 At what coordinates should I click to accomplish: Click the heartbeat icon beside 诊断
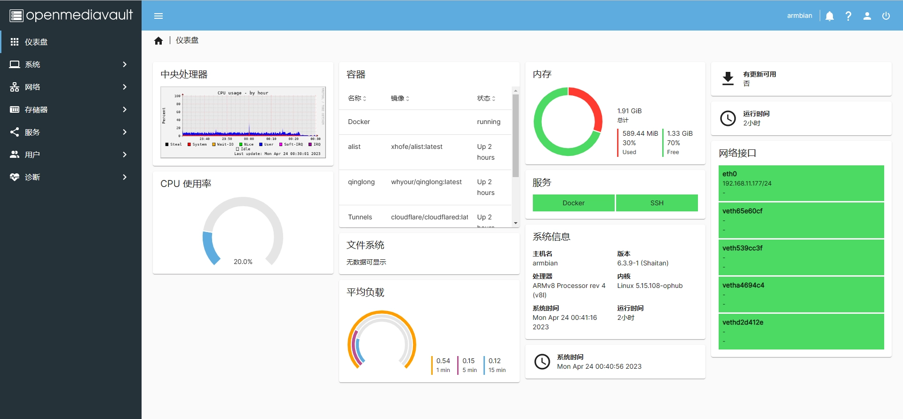pos(15,177)
